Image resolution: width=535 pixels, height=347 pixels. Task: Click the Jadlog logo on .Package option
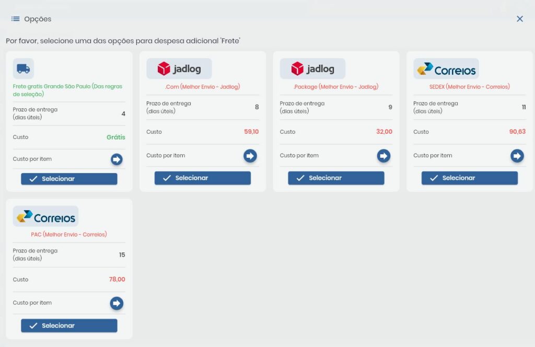click(312, 69)
